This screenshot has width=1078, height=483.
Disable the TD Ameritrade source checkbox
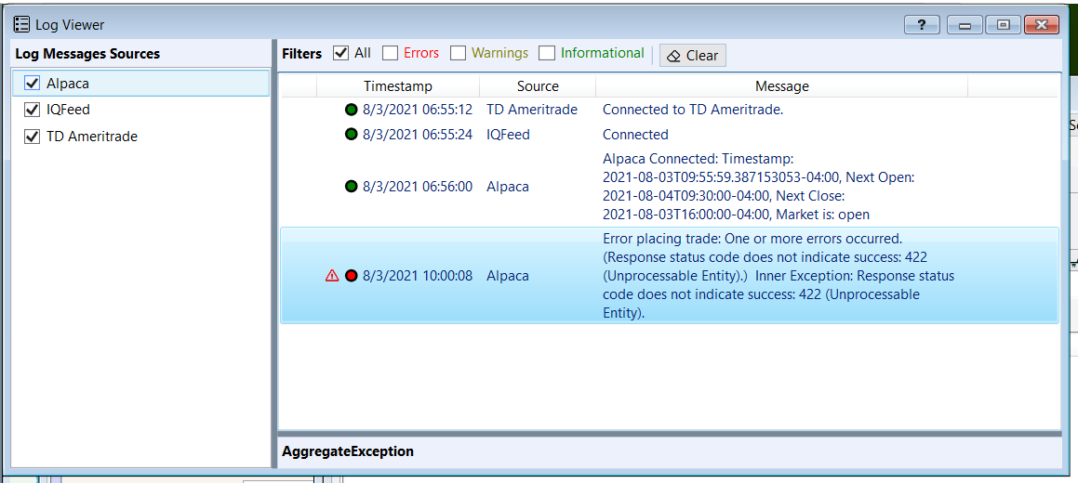pos(32,137)
